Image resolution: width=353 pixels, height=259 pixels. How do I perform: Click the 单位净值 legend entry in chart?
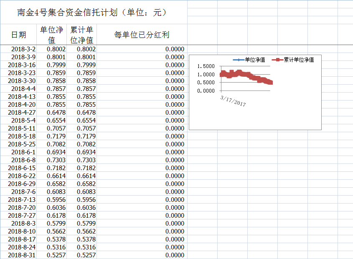click(x=249, y=60)
